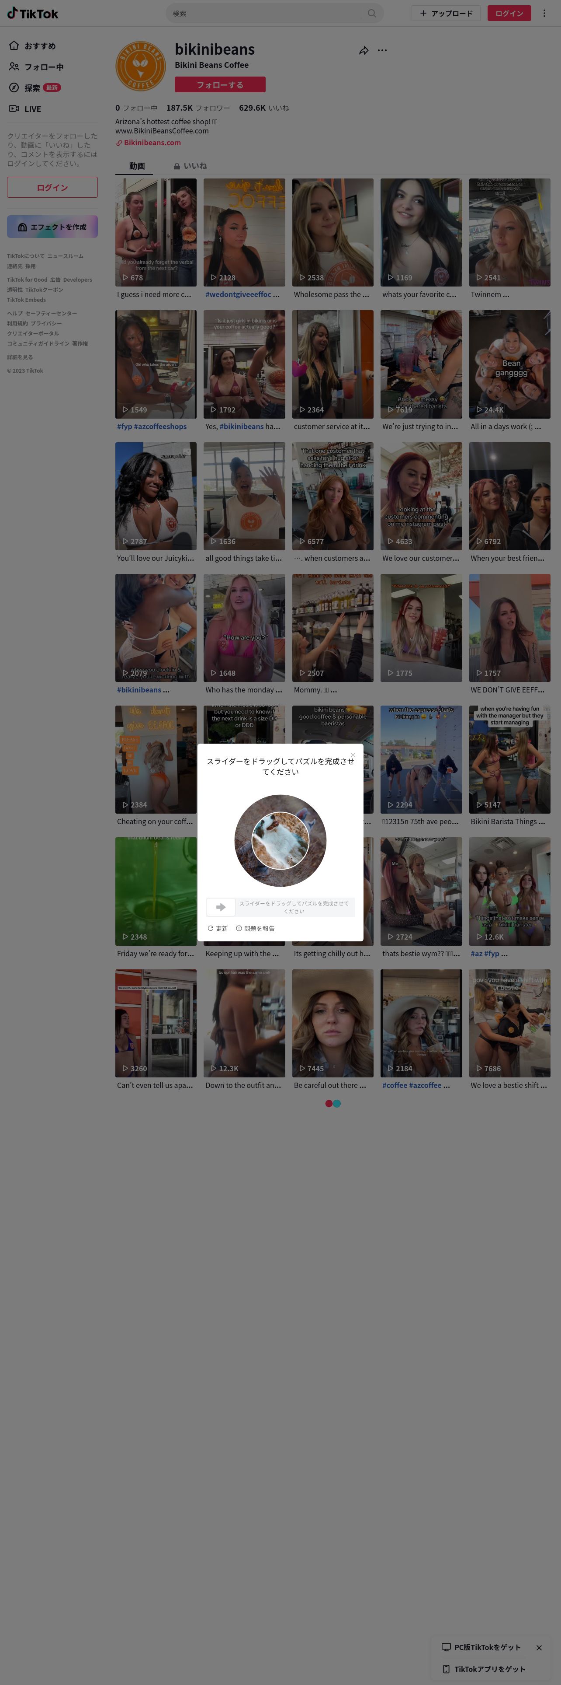
Task: Click TikTokアプリをゲット button
Action: [x=484, y=1669]
